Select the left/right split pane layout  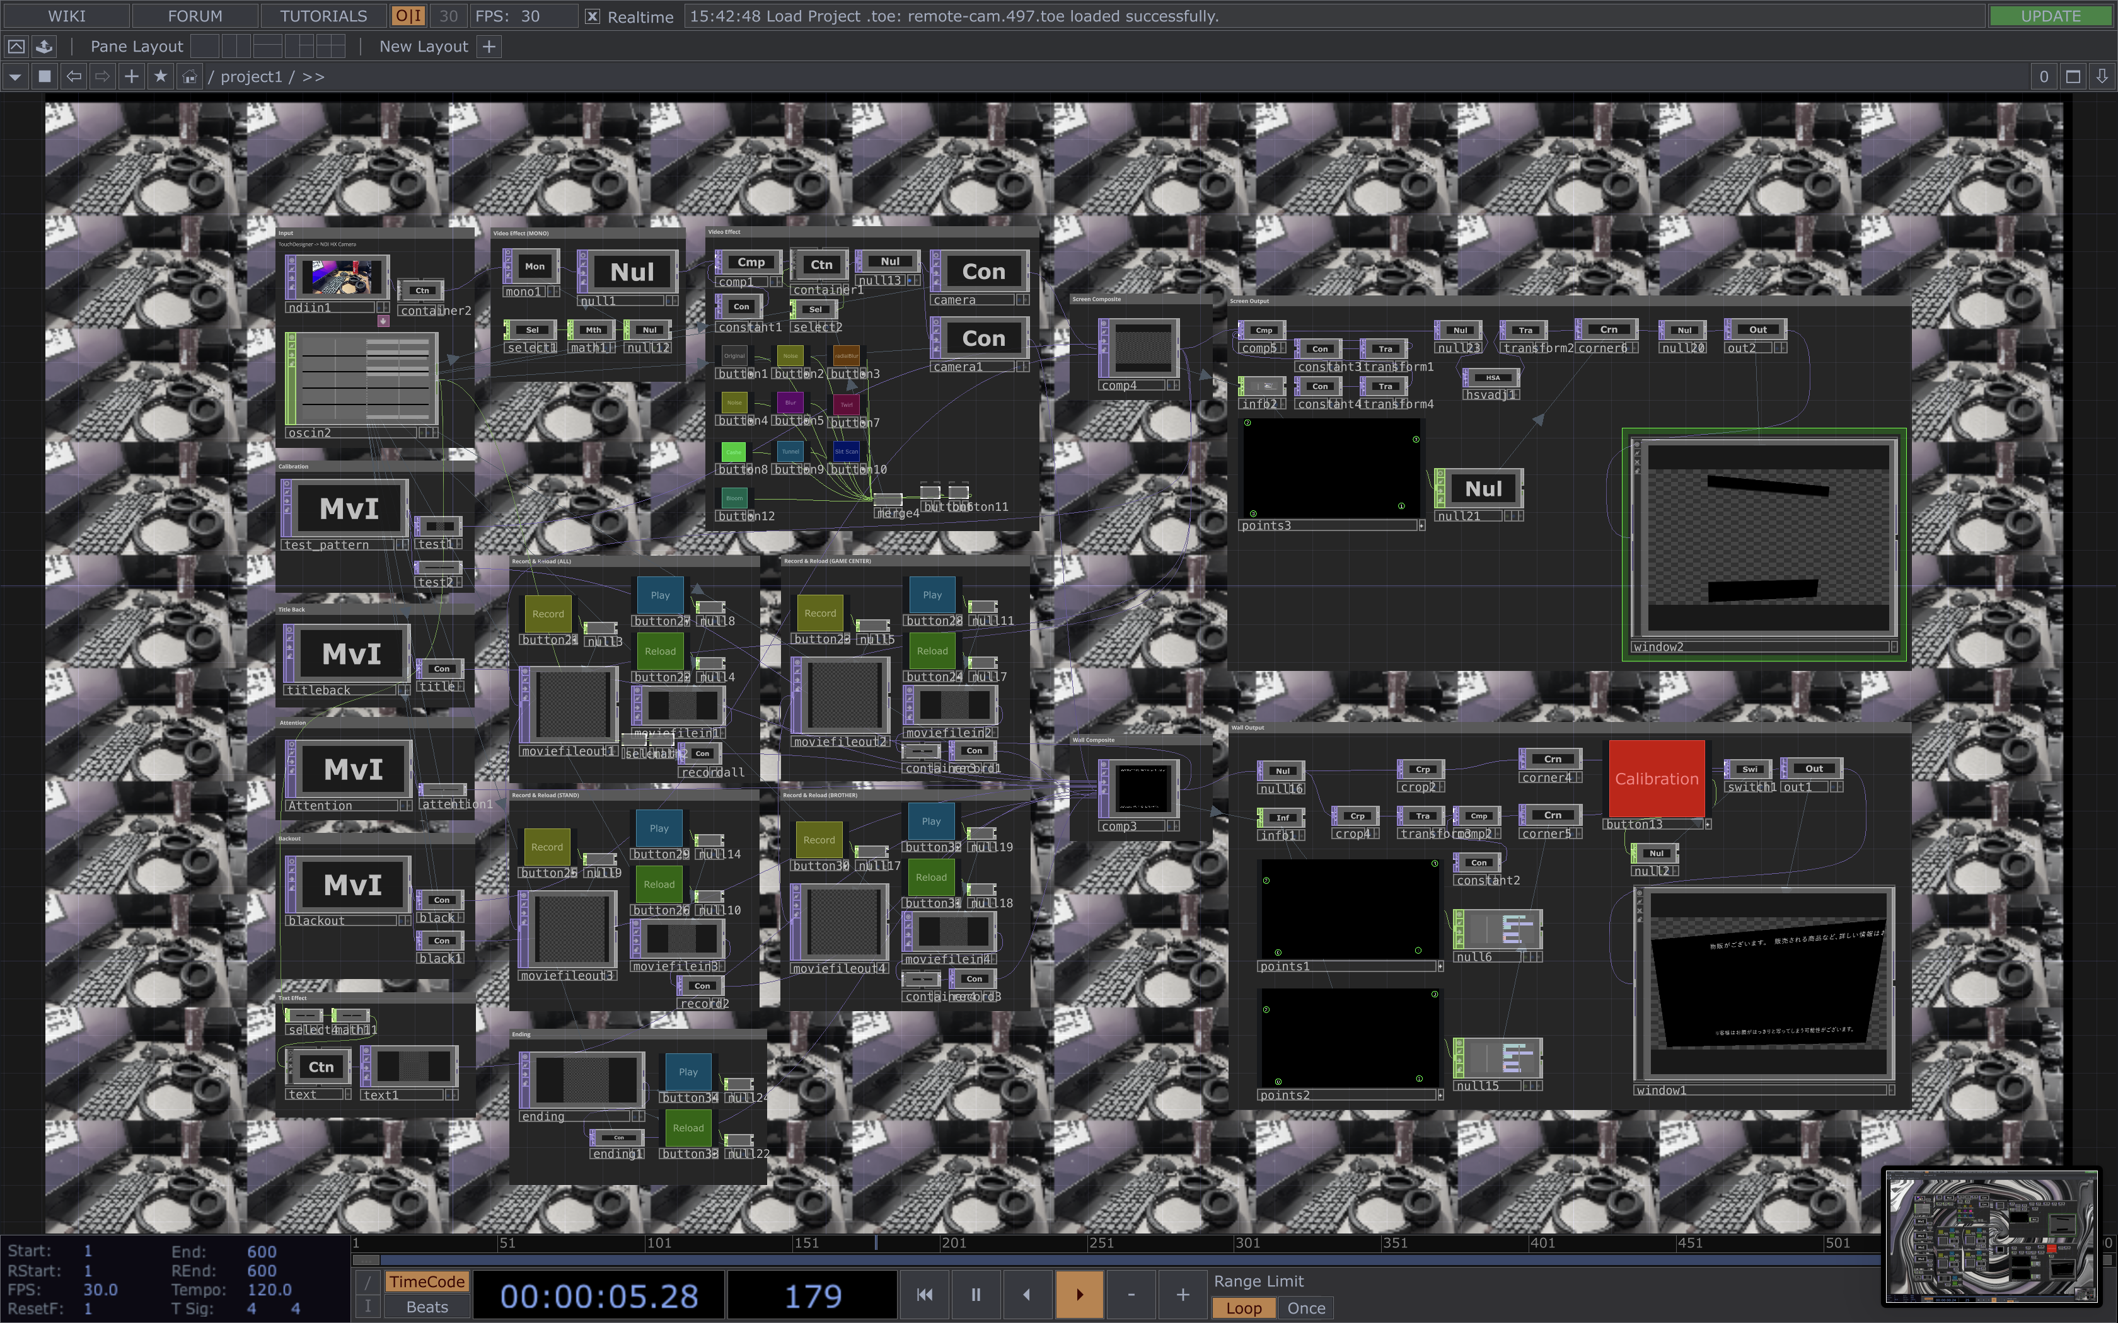pyautogui.click(x=235, y=47)
